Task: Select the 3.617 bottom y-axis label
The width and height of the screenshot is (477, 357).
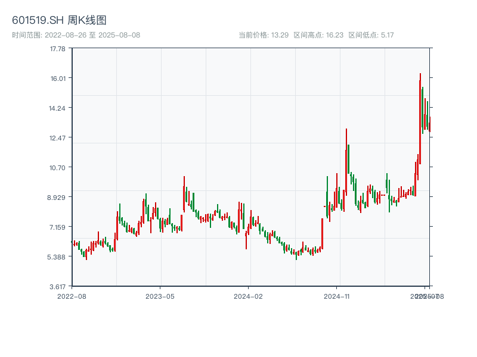Action: pyautogui.click(x=57, y=286)
